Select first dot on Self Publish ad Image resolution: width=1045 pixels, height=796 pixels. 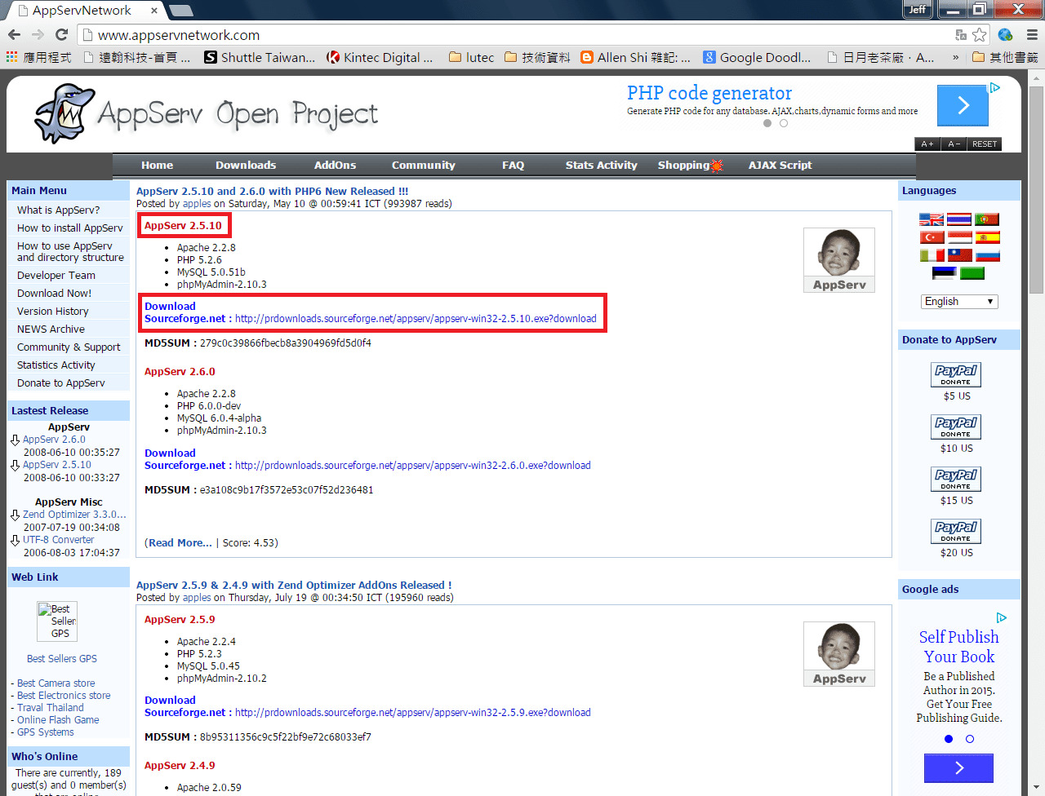[x=949, y=739]
